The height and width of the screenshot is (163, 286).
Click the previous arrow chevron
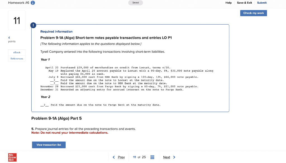coord(114,157)
